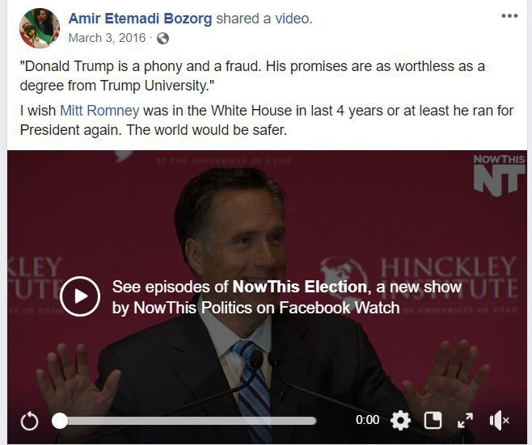The width and height of the screenshot is (532, 445).
Task: Click the replay video icon
Action: (x=29, y=420)
